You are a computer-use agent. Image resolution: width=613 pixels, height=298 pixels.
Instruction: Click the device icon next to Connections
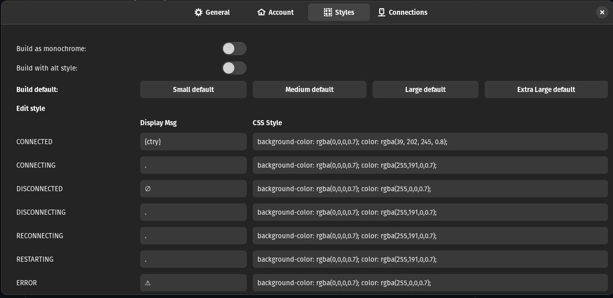[381, 12]
